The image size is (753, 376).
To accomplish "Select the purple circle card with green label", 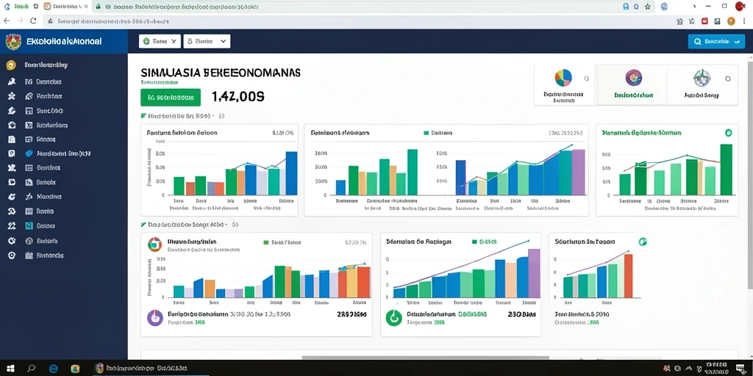I will click(633, 85).
